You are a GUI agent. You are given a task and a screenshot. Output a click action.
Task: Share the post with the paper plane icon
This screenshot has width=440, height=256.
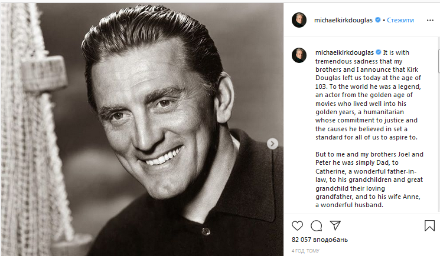tap(335, 225)
